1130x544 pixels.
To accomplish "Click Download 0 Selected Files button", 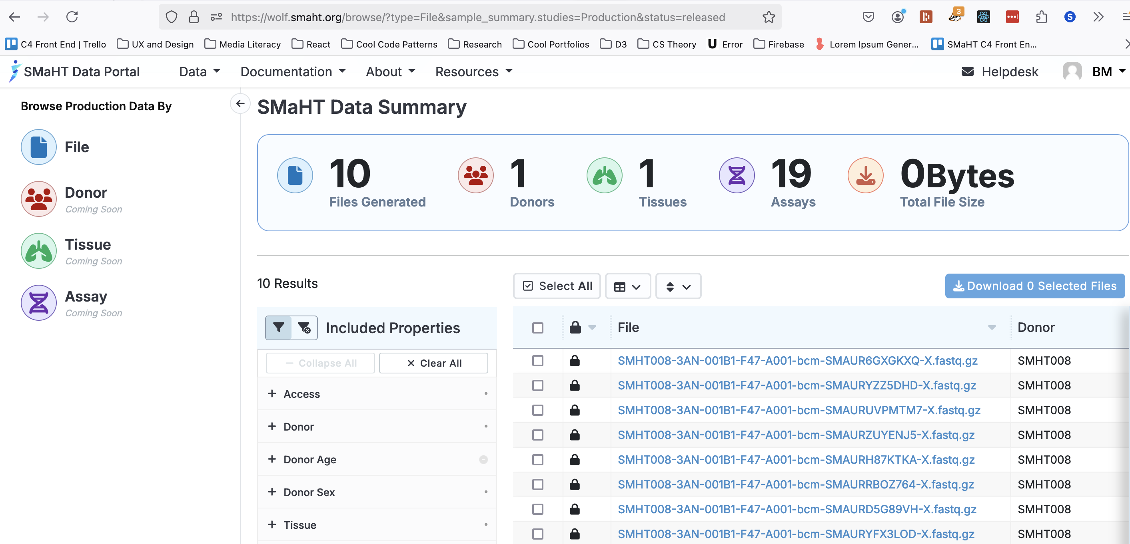I will [1035, 286].
